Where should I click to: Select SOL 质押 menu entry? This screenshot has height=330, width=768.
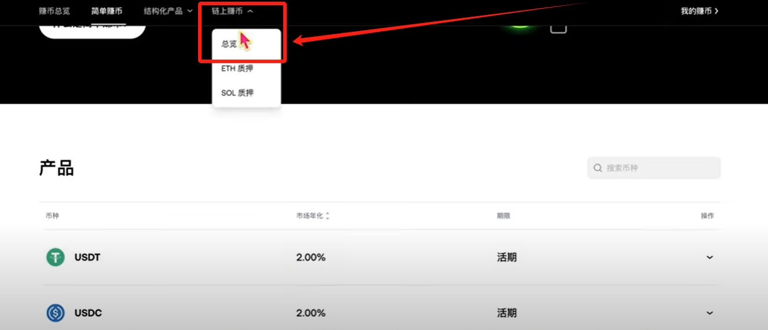pos(237,93)
